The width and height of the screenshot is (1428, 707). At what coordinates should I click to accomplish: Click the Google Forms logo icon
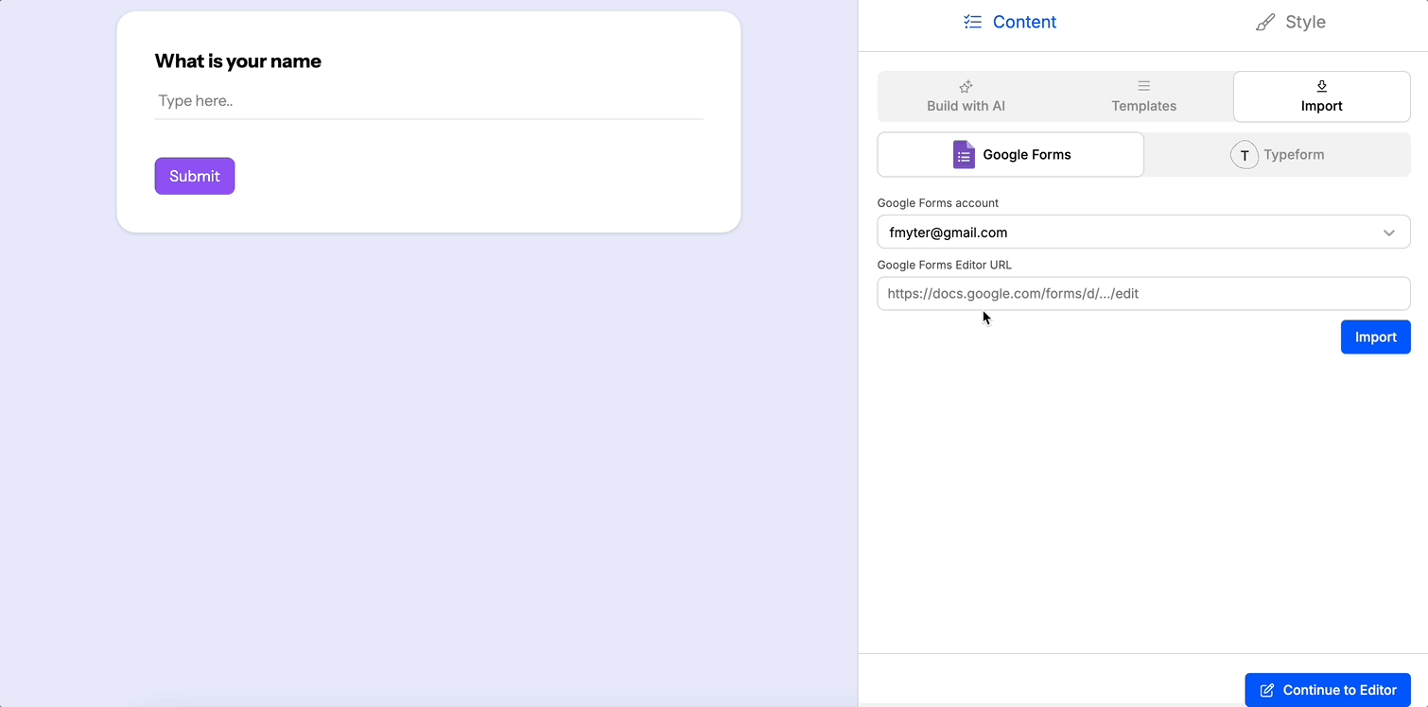pyautogui.click(x=963, y=154)
